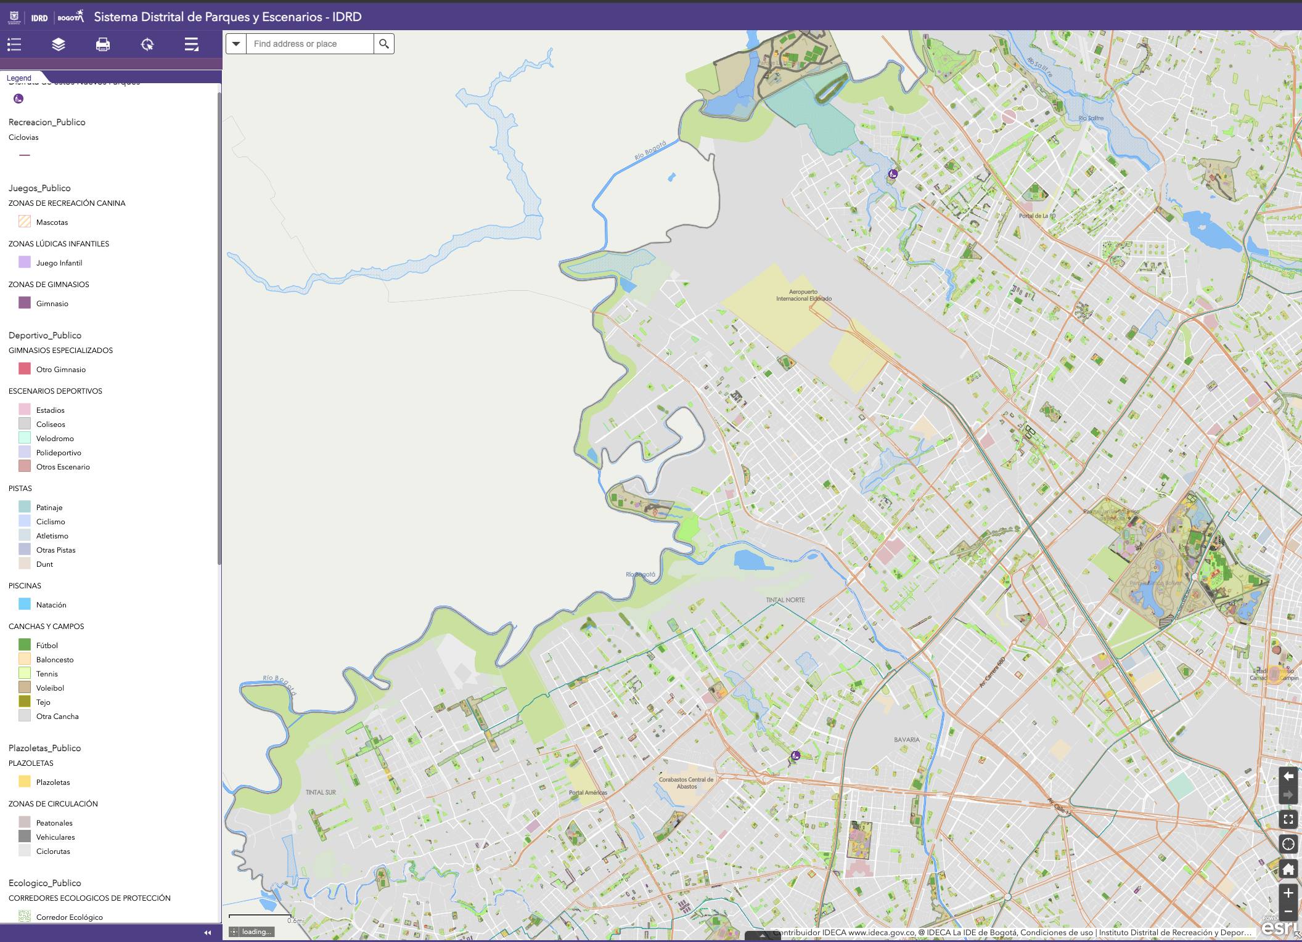
Task: Collapse the legend side panel
Action: pyautogui.click(x=208, y=933)
